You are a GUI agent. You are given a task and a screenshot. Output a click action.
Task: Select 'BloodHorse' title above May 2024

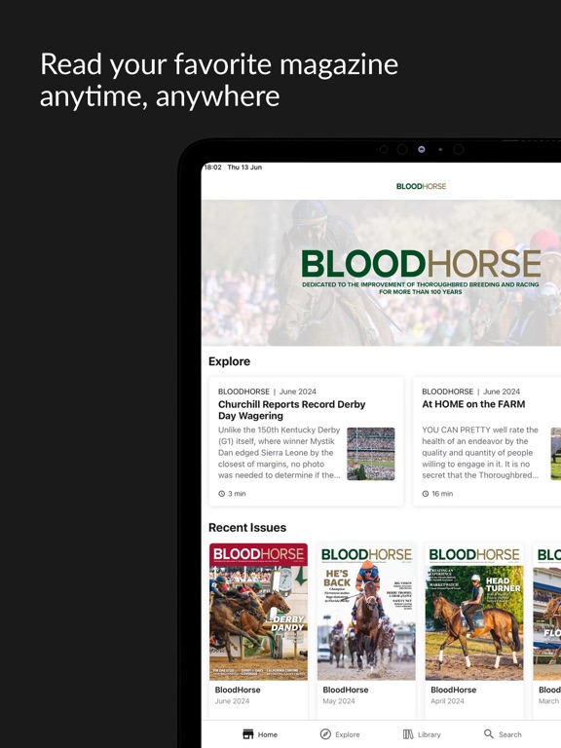tap(346, 690)
